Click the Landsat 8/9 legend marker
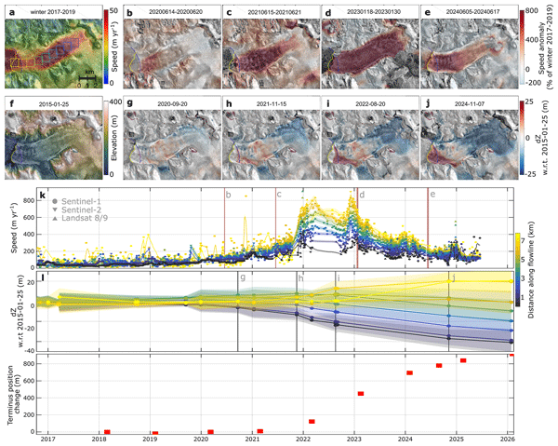The height and width of the screenshot is (446, 558). (x=55, y=218)
